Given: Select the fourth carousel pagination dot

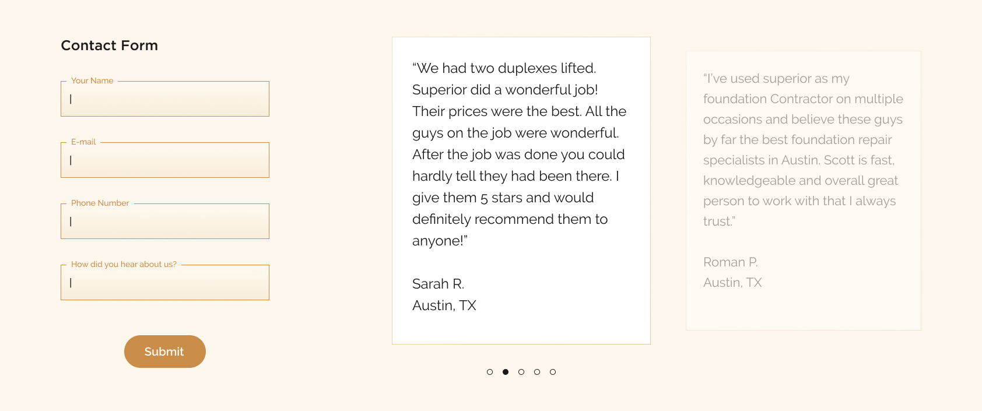Looking at the screenshot, I should tap(537, 372).
